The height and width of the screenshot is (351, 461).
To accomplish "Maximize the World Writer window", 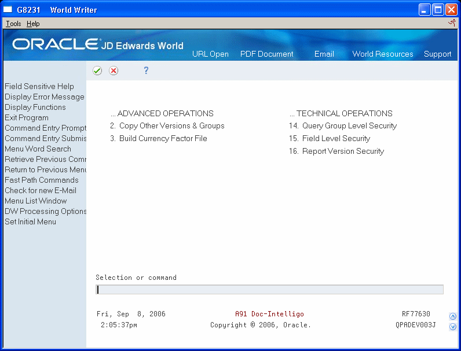I will 438,10.
